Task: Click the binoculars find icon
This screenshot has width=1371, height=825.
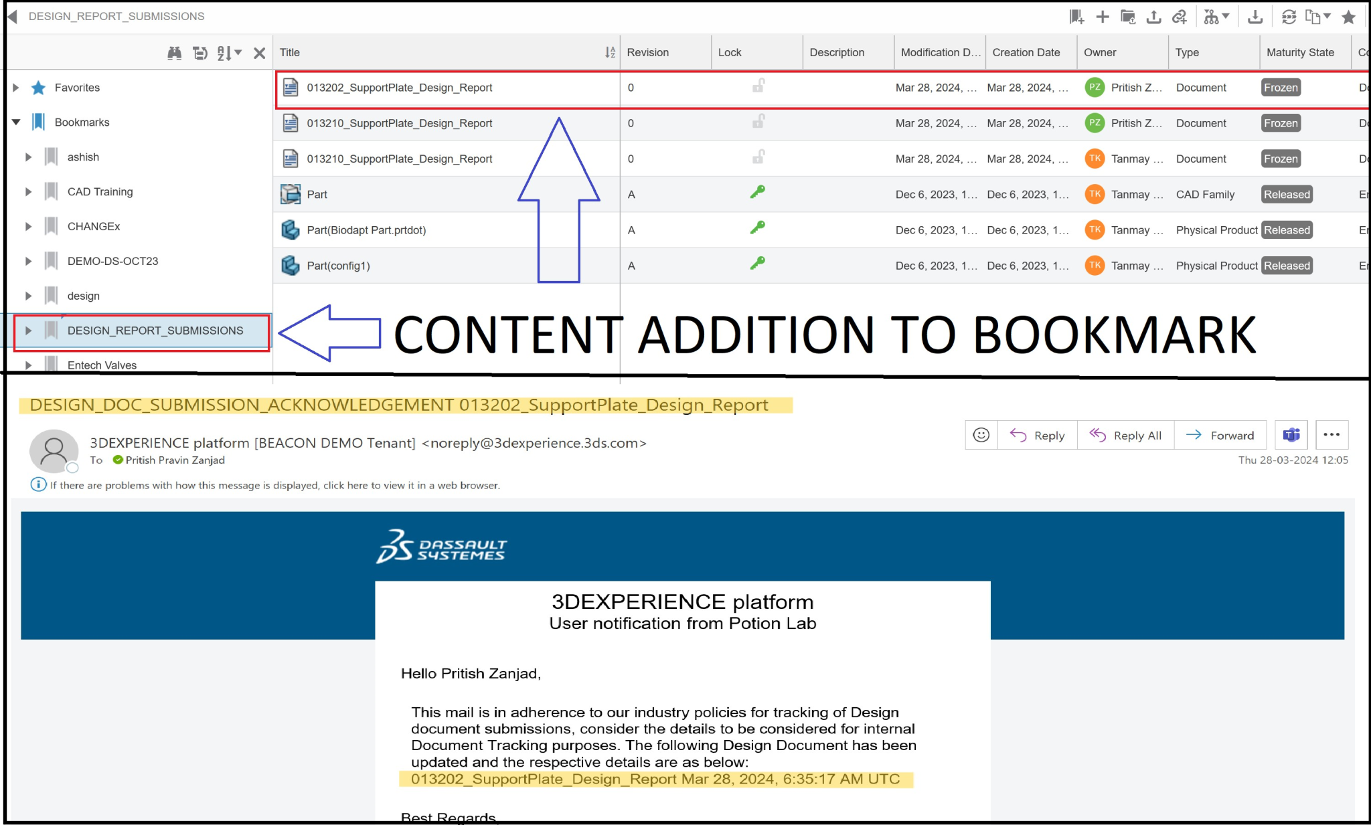Action: click(175, 53)
